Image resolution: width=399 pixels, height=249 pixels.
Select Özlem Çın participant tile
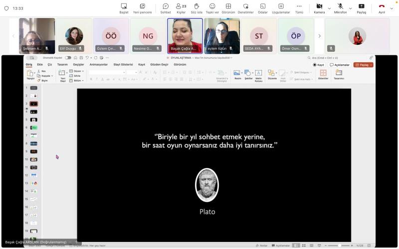point(111,36)
